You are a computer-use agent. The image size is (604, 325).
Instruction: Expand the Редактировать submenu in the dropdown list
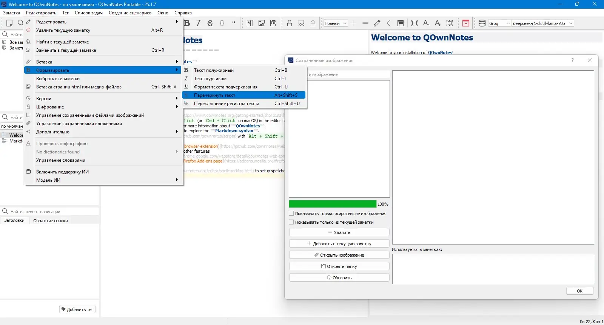[103, 22]
